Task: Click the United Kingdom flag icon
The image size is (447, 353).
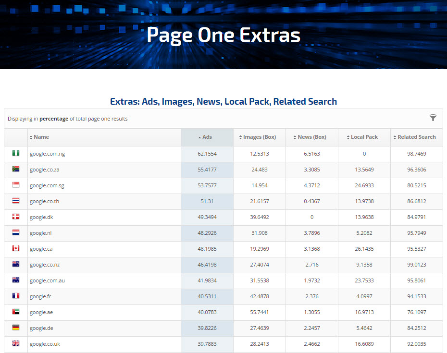Action: [16, 344]
